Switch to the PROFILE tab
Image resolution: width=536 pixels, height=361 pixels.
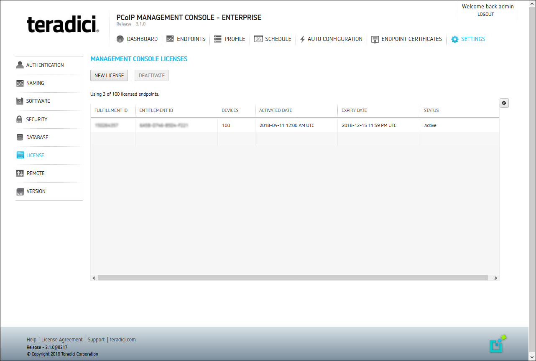coord(235,39)
